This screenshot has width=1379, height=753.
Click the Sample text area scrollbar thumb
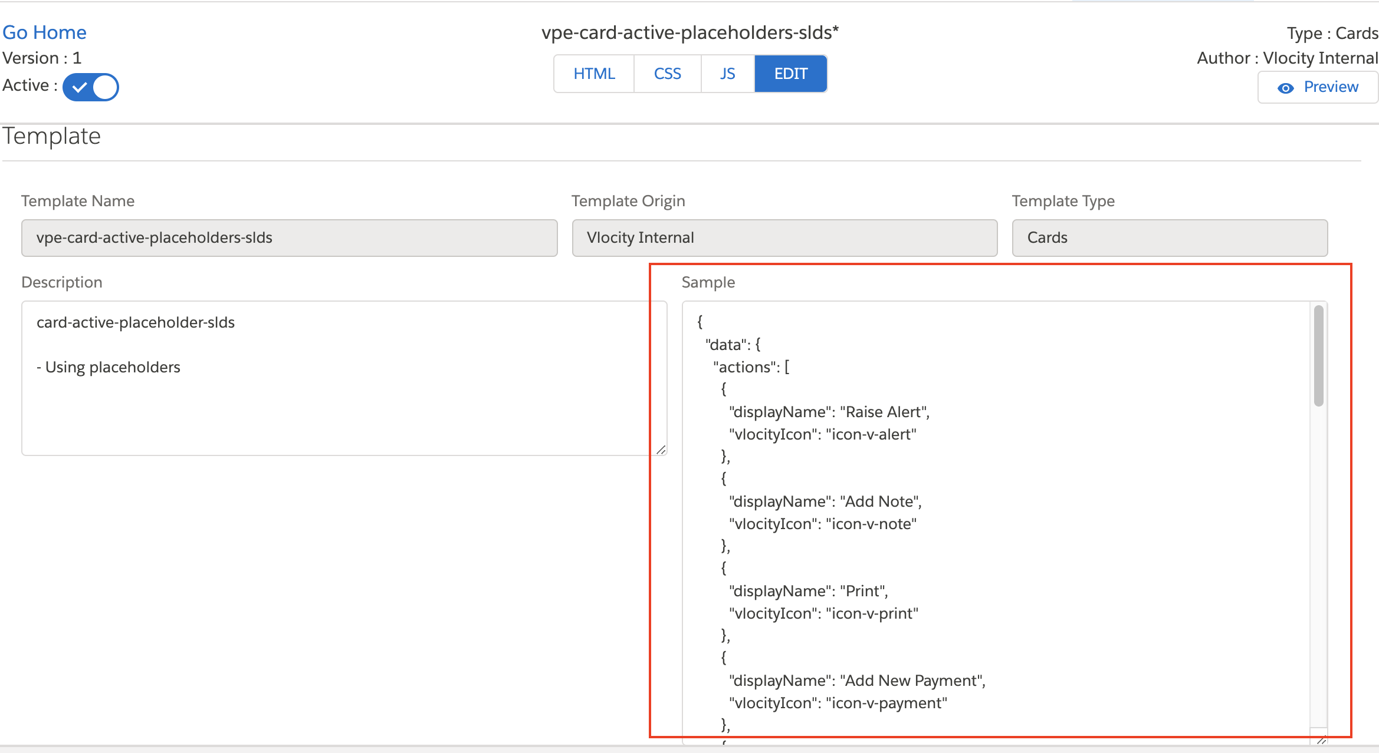(1319, 356)
